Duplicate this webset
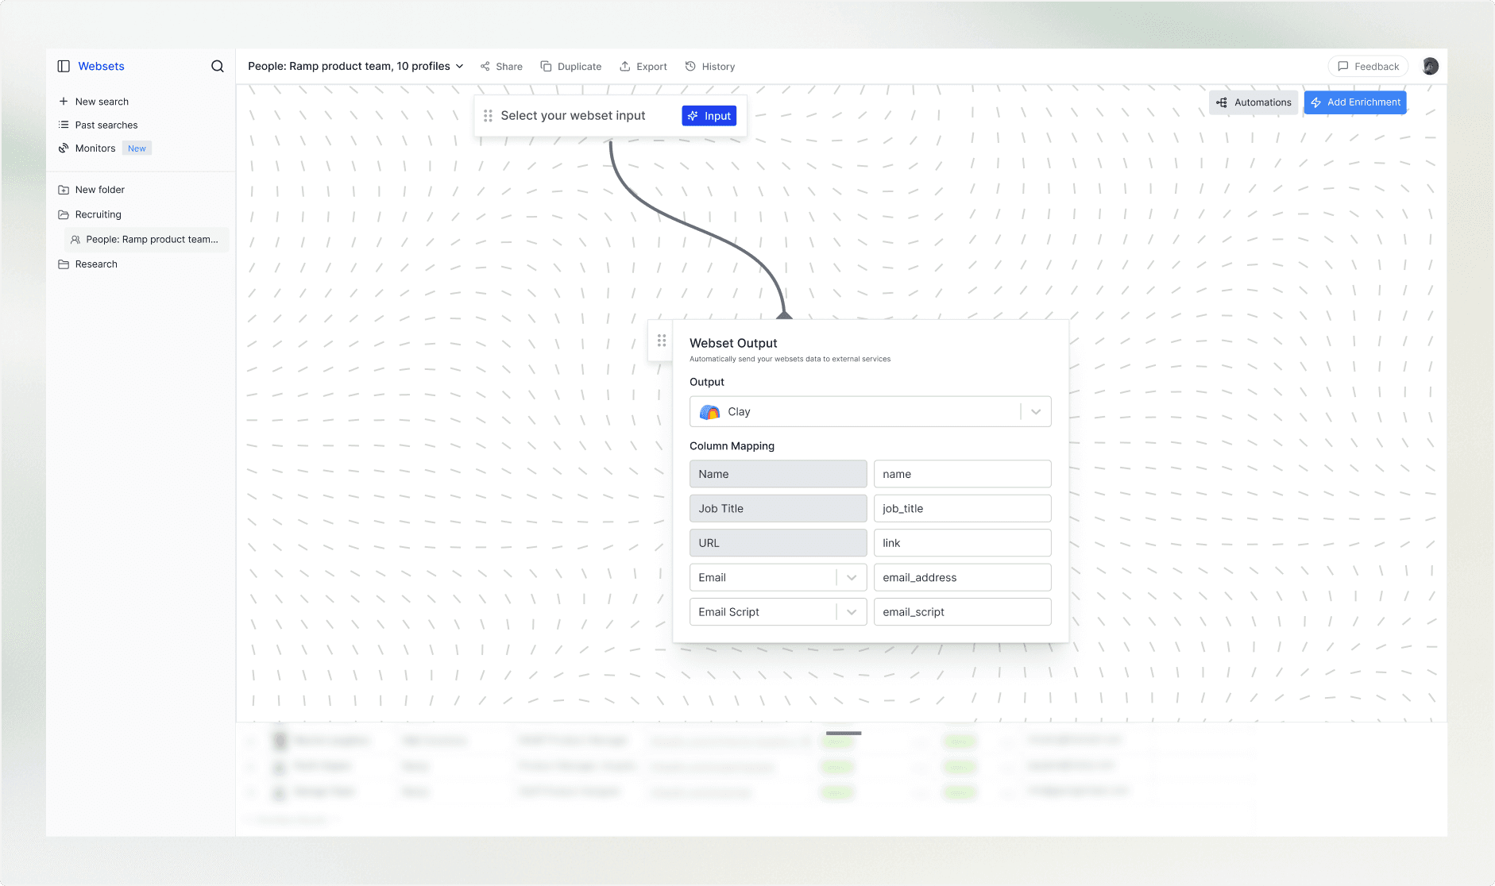Screen dimensions: 1495x886 570,67
